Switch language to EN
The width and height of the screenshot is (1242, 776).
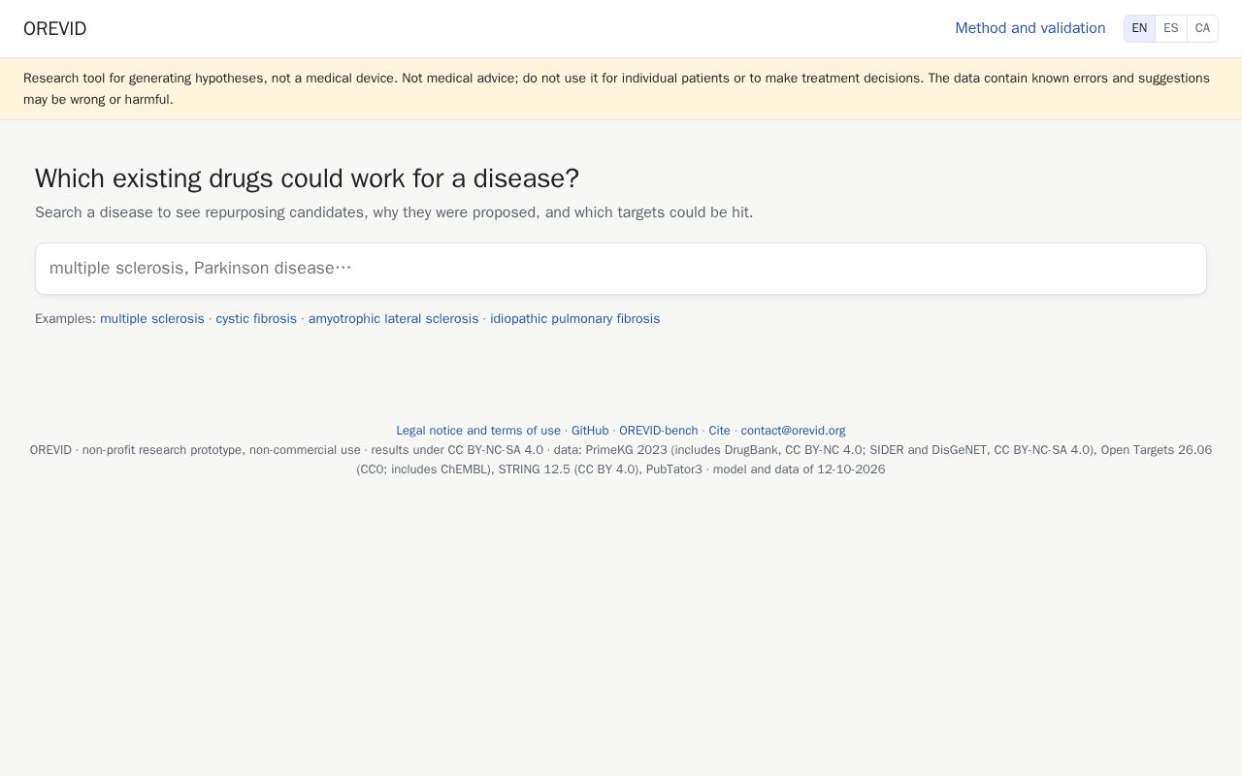[1139, 28]
